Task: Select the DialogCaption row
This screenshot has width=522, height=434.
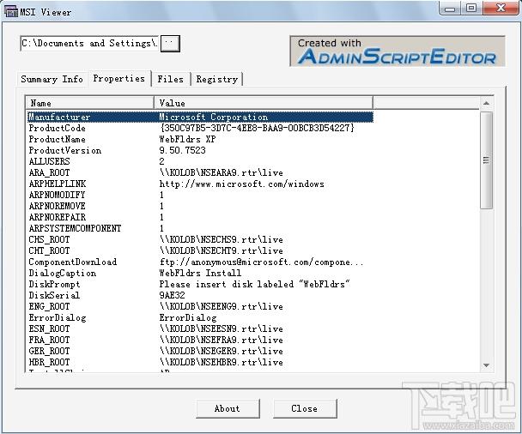Action: tap(200, 273)
